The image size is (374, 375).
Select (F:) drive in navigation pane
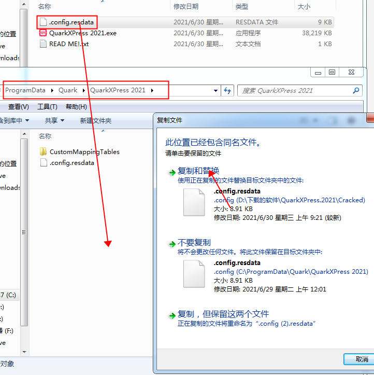(7, 331)
